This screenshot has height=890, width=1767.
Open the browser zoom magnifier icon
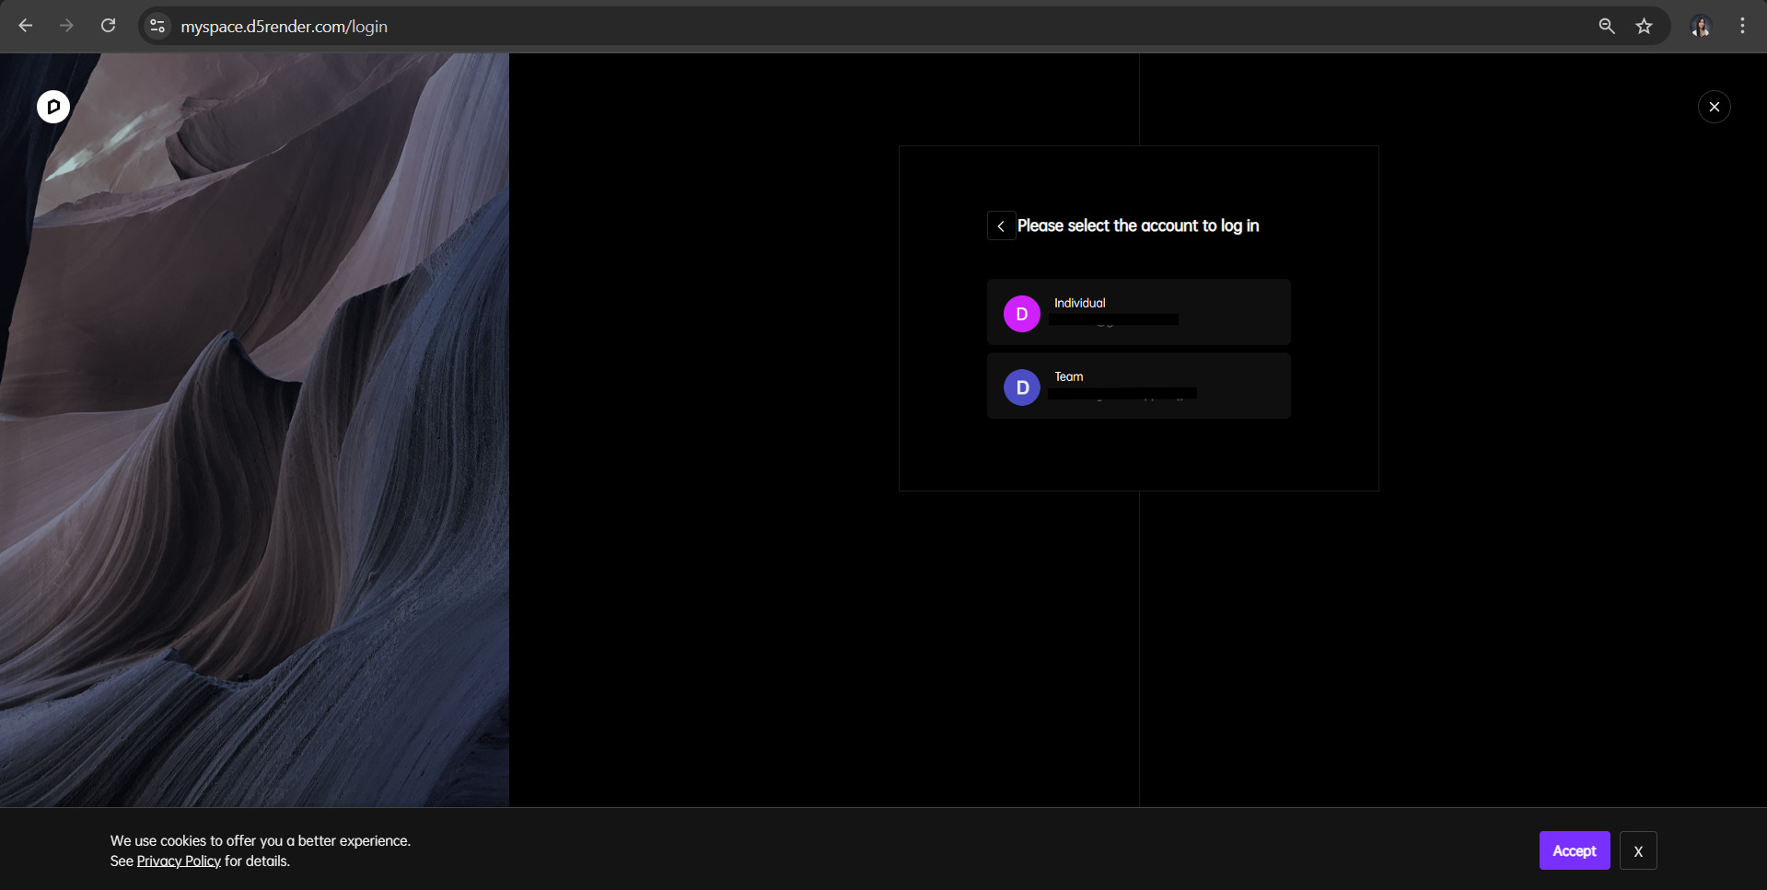tap(1606, 26)
